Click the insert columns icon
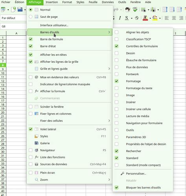Screen dimensions: 186x196 [153, 10]
